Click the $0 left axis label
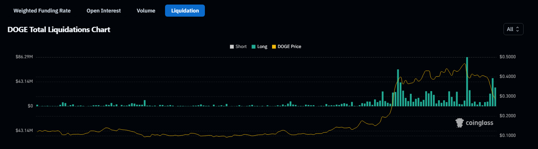This screenshot has width=538, height=149. pos(30,106)
